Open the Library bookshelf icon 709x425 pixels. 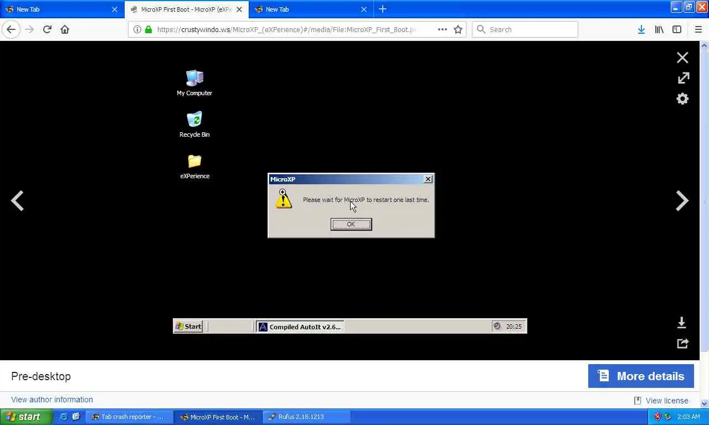tap(659, 29)
